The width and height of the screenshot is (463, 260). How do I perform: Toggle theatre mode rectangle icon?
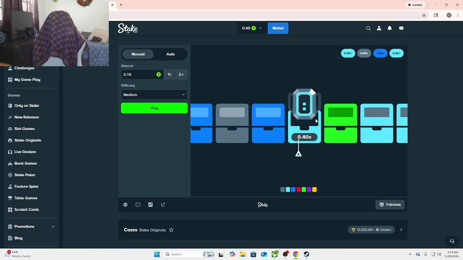click(138, 205)
